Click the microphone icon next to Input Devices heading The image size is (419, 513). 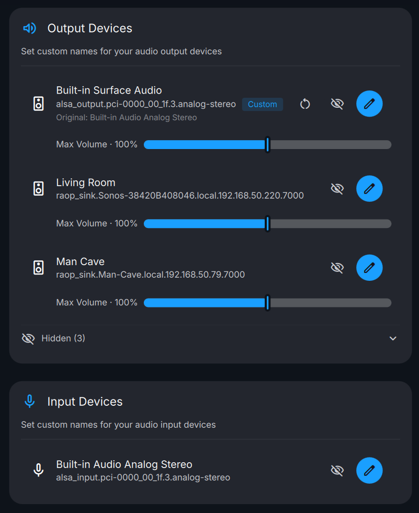pyautogui.click(x=30, y=401)
